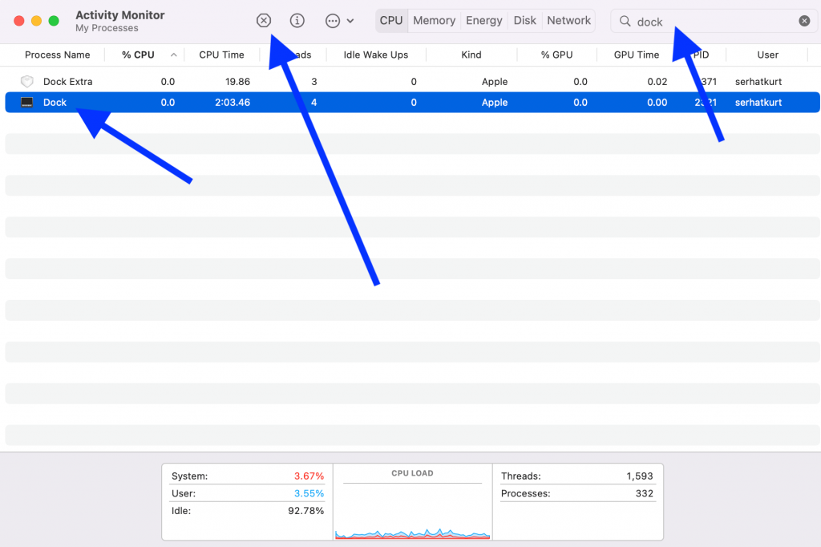The image size is (821, 547).
Task: Click "Apple" kind cell in Dock row
Action: (494, 102)
